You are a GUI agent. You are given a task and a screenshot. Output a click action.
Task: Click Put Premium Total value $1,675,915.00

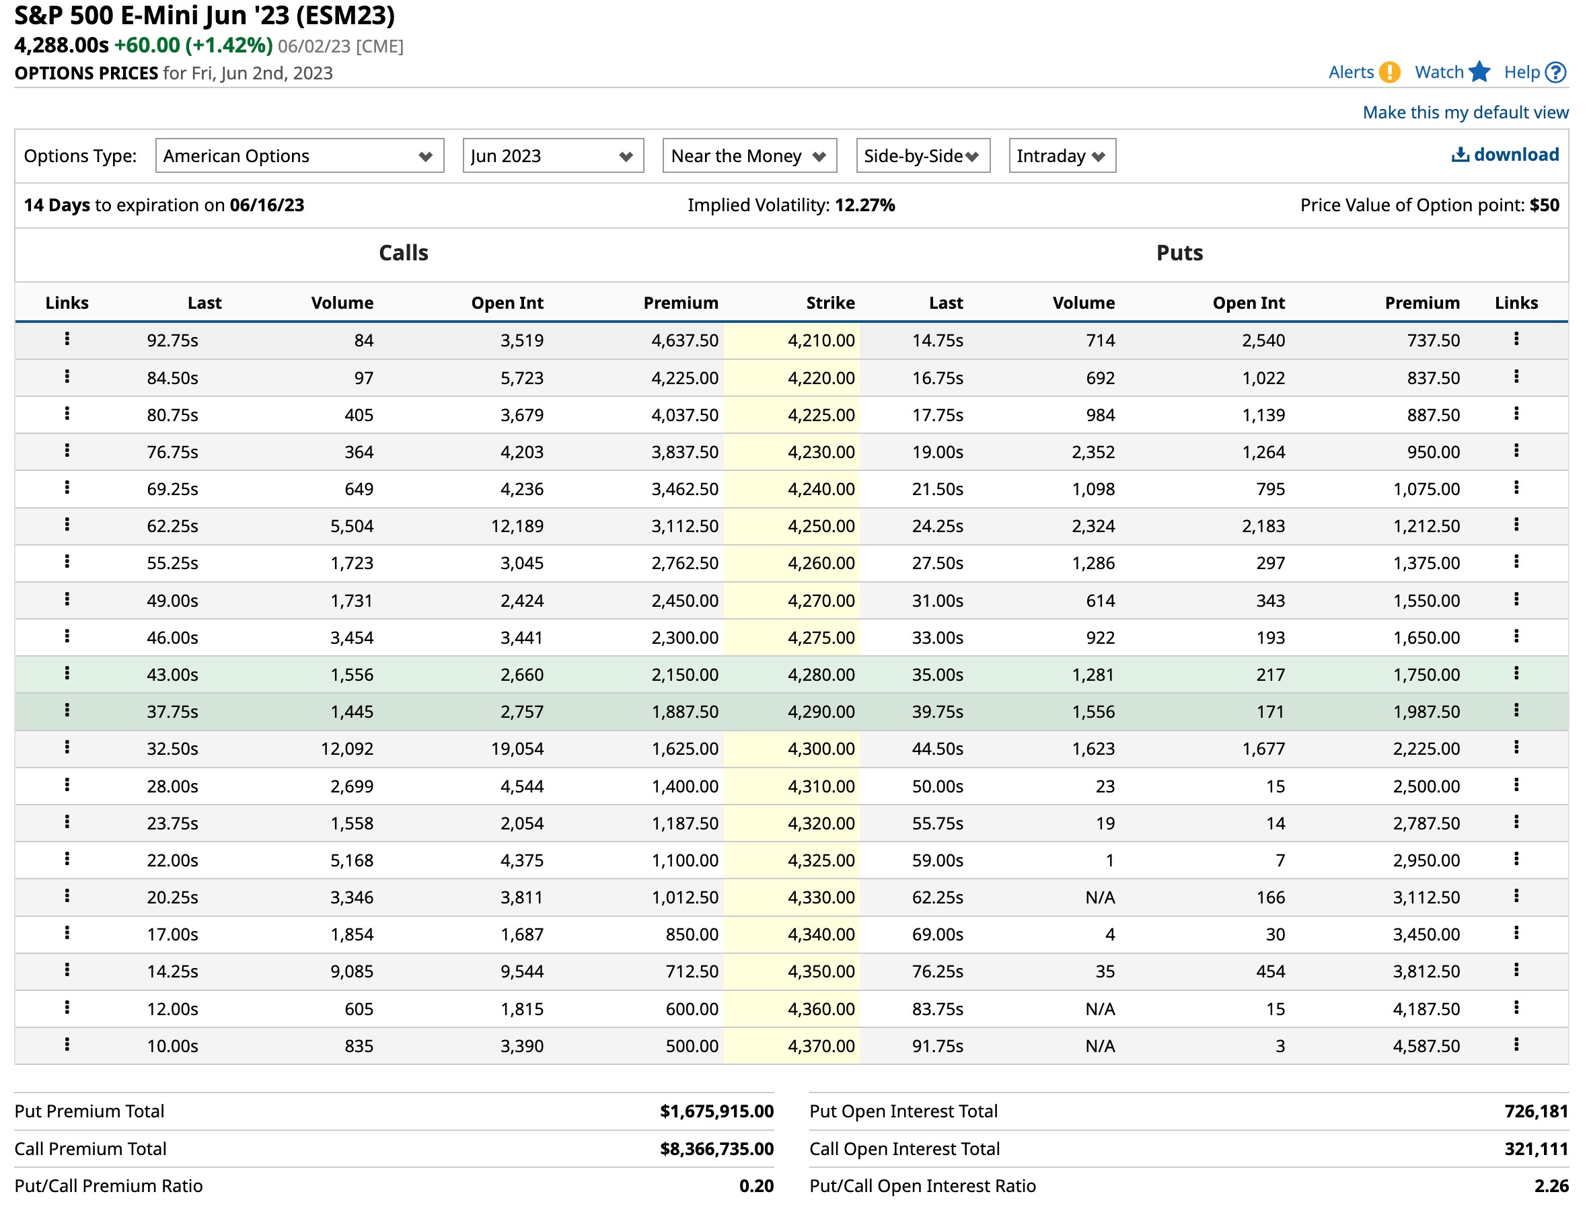click(x=716, y=1111)
